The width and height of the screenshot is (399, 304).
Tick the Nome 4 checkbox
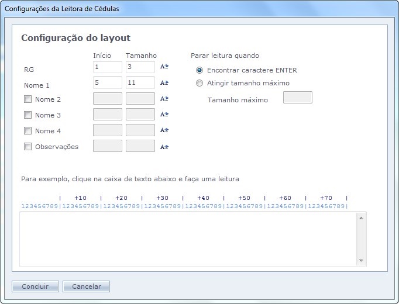coord(27,131)
